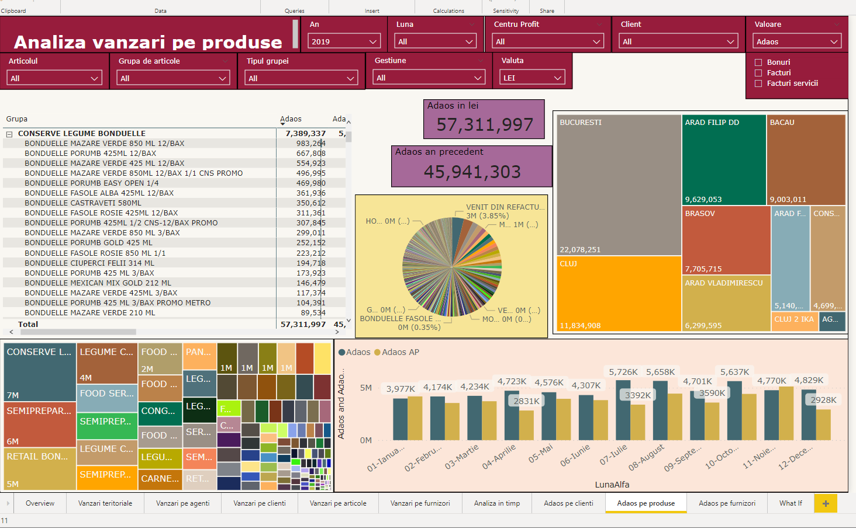Collapse the CONSERVE LEGUME BONDUELLE group row
Screen dimensions: 856x529
[x=9, y=134]
